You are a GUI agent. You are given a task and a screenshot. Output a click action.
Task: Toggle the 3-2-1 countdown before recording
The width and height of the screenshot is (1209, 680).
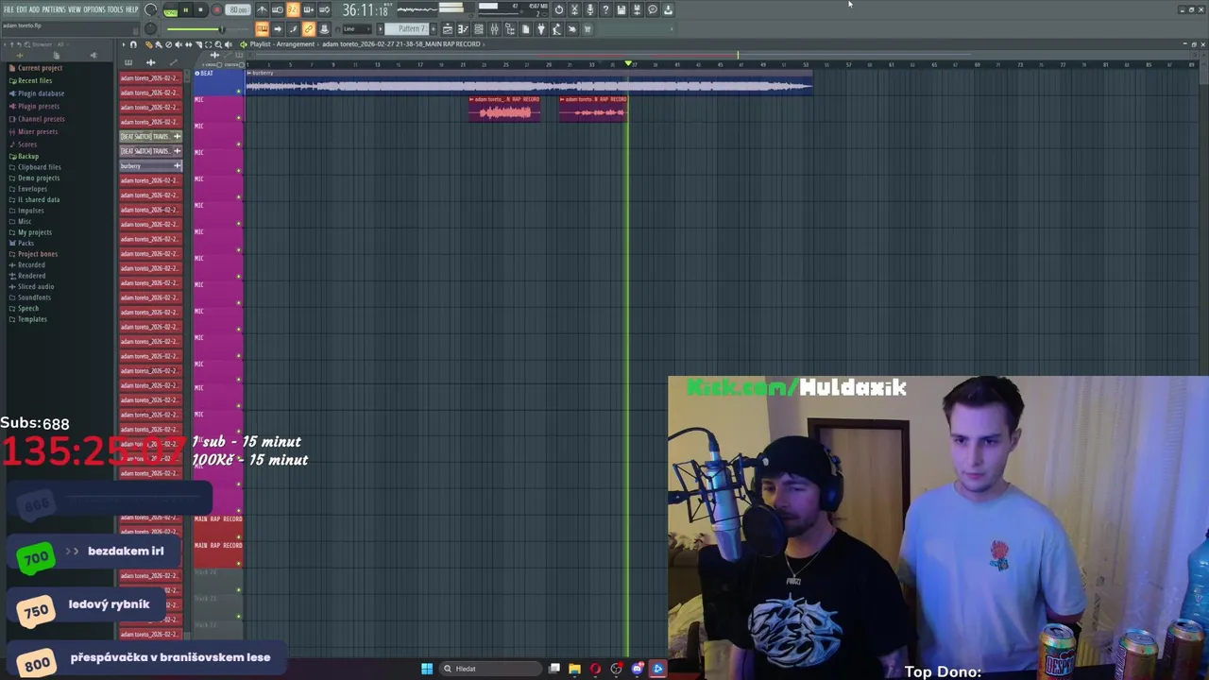click(x=293, y=10)
